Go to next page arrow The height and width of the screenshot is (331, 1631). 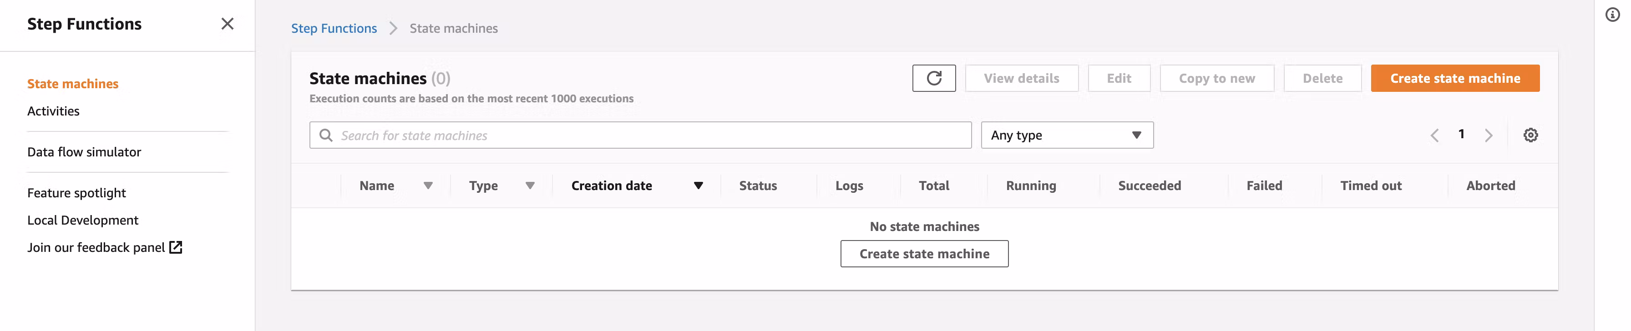1488,135
